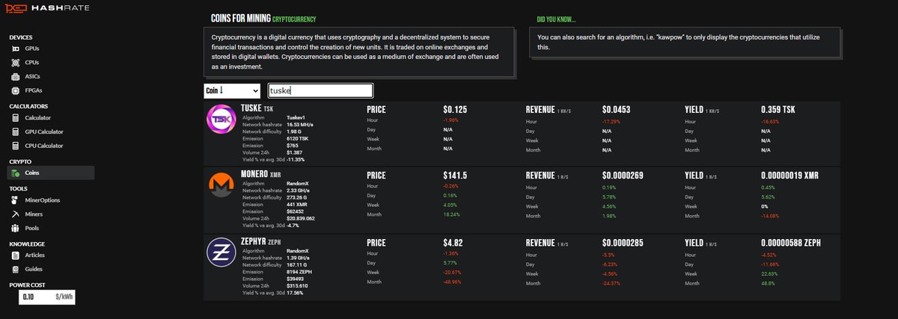This screenshot has width=898, height=319.
Task: Open GPUs via its sidebar icon
Action: [x=16, y=49]
